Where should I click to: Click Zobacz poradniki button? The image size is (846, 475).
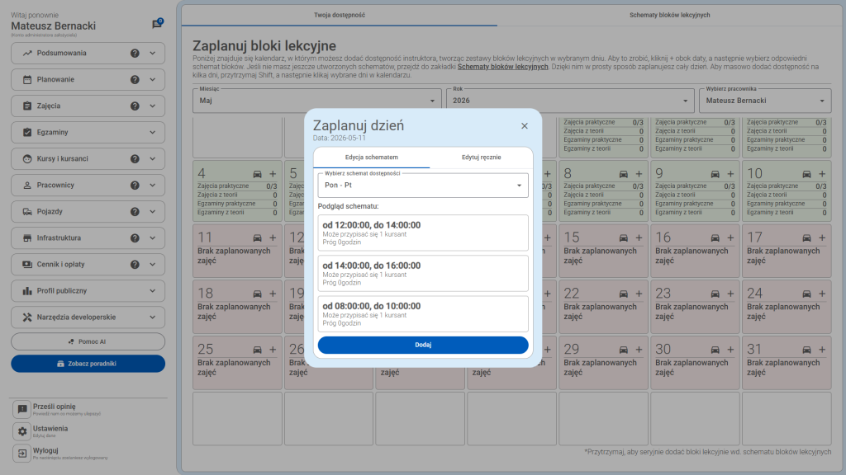coord(88,364)
